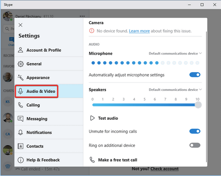Click the Check account link
221x176 pixels.
164,169
